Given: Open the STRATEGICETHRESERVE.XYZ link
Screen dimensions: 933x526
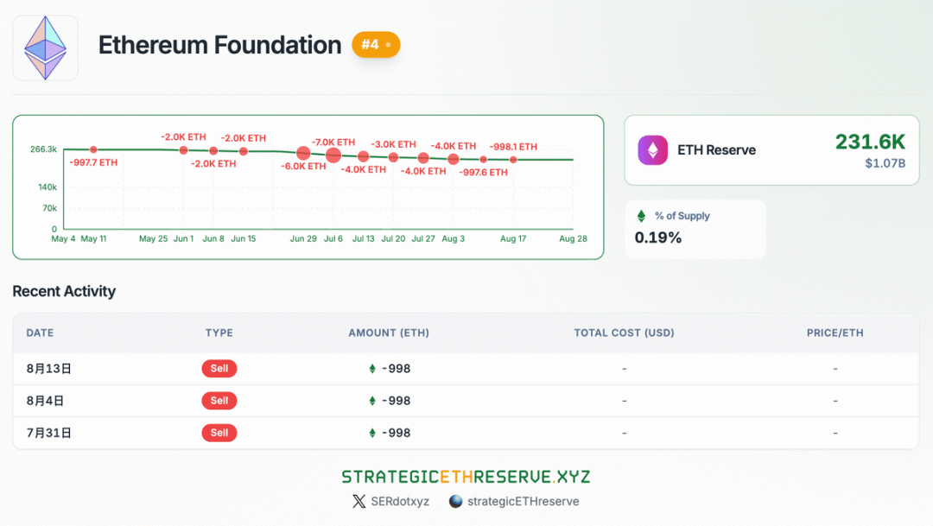Looking at the screenshot, I should (x=466, y=477).
